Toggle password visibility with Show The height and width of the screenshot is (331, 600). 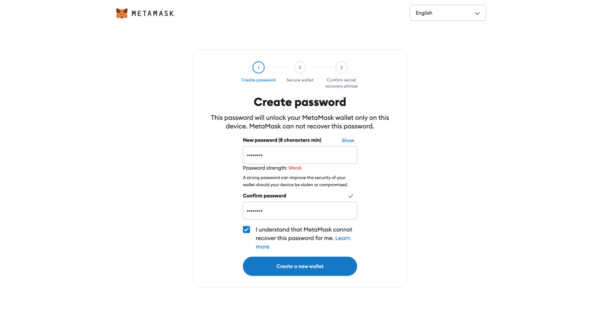point(348,140)
